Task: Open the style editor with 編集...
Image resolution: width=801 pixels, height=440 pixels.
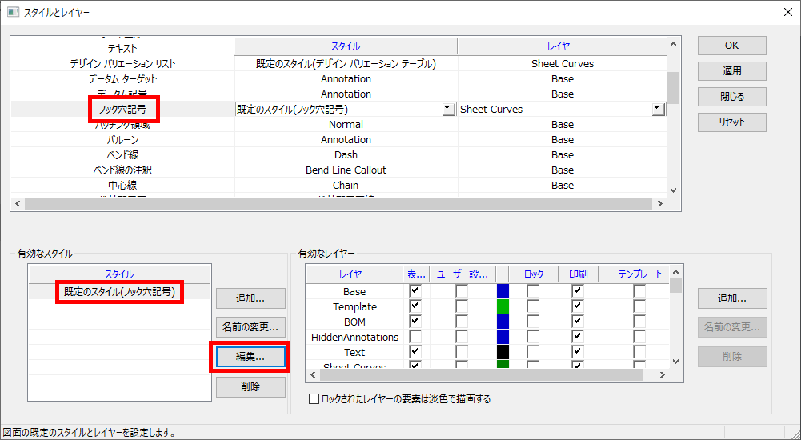Action: click(250, 357)
